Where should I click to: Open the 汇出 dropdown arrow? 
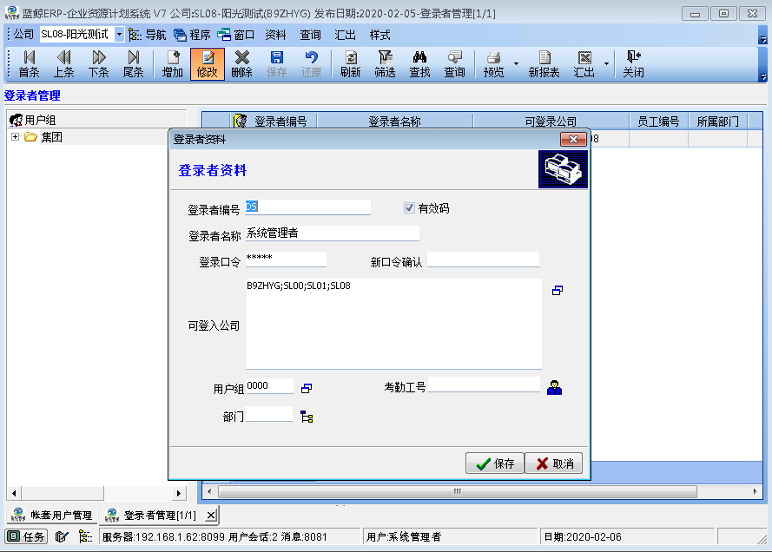[x=606, y=64]
